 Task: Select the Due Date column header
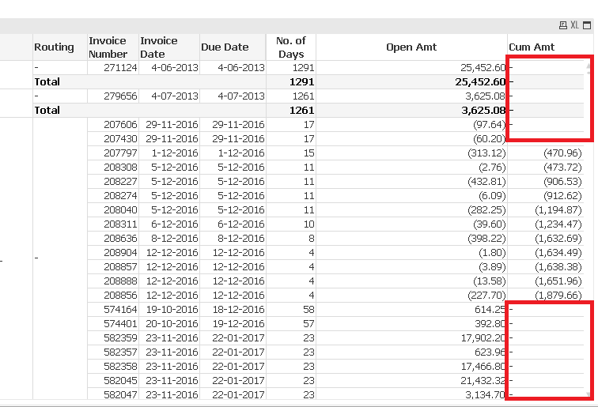pyautogui.click(x=225, y=47)
